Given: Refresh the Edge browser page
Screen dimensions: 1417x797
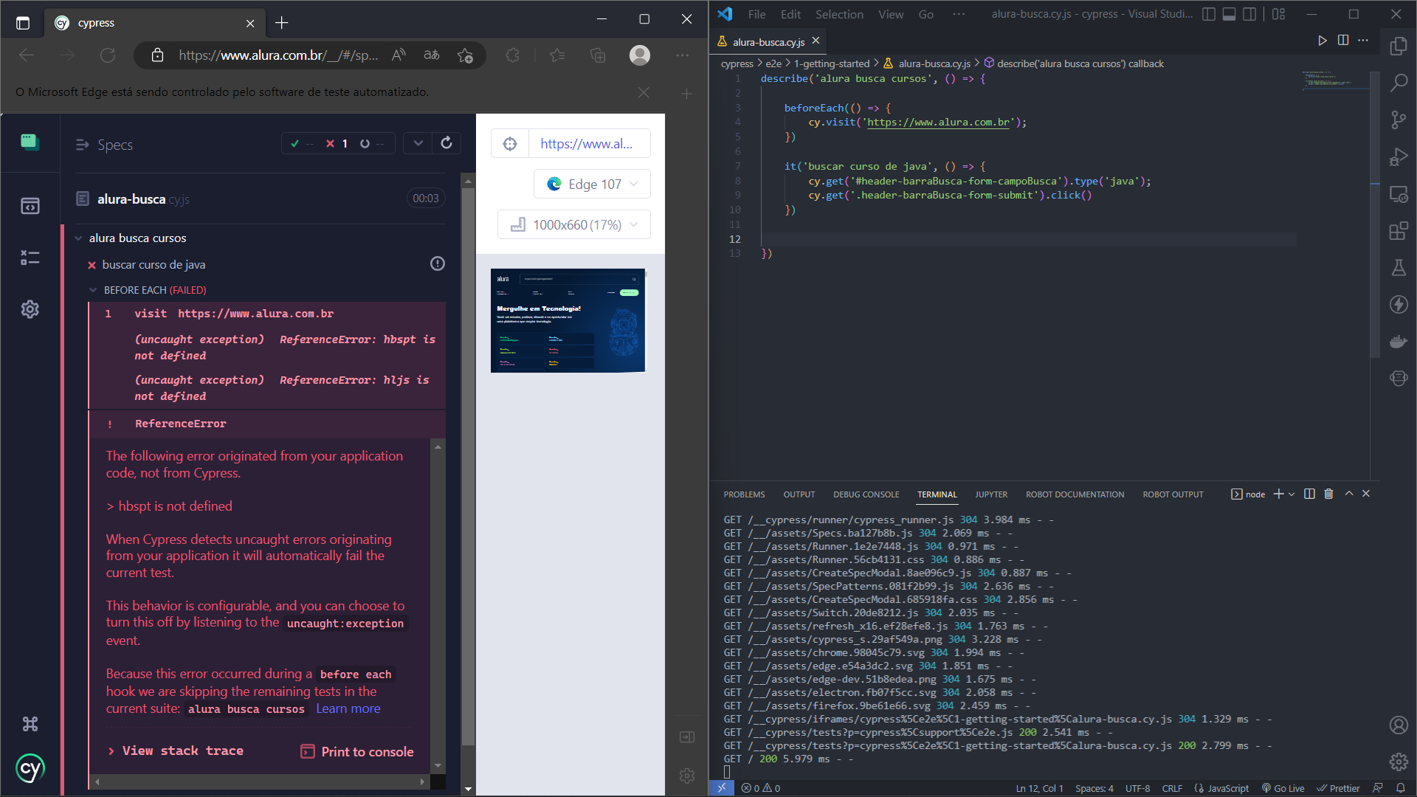Looking at the screenshot, I should tap(108, 55).
